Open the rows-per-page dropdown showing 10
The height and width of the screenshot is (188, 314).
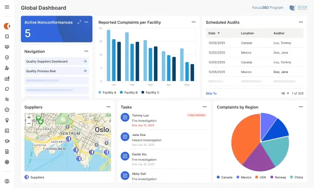pyautogui.click(x=285, y=94)
